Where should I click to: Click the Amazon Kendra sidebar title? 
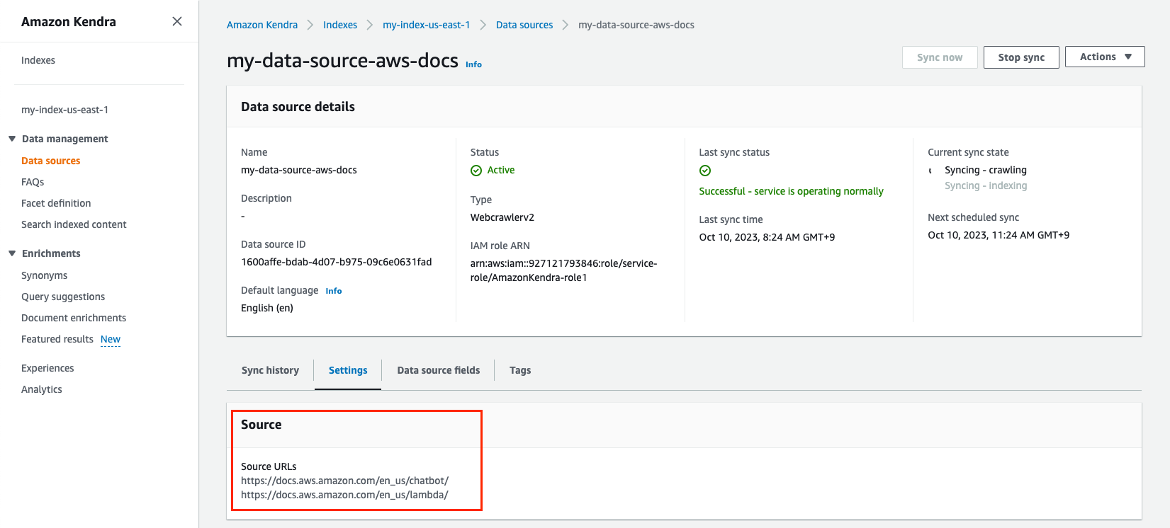pyautogui.click(x=69, y=22)
